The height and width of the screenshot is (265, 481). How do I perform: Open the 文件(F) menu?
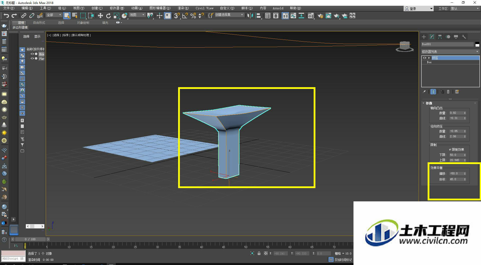click(9, 8)
